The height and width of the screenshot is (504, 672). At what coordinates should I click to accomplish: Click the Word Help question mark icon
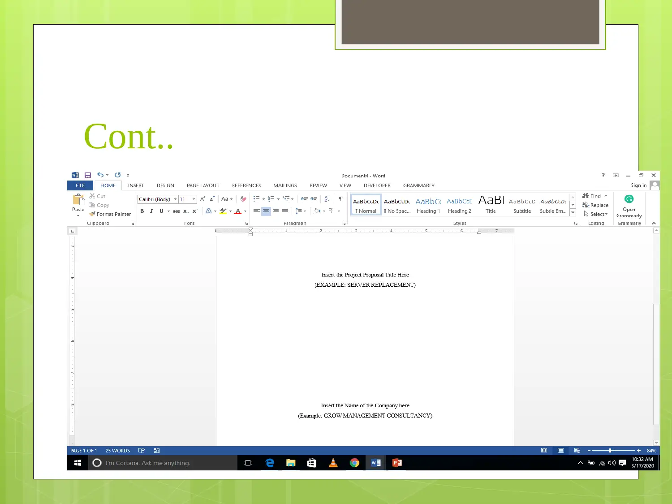(x=603, y=175)
